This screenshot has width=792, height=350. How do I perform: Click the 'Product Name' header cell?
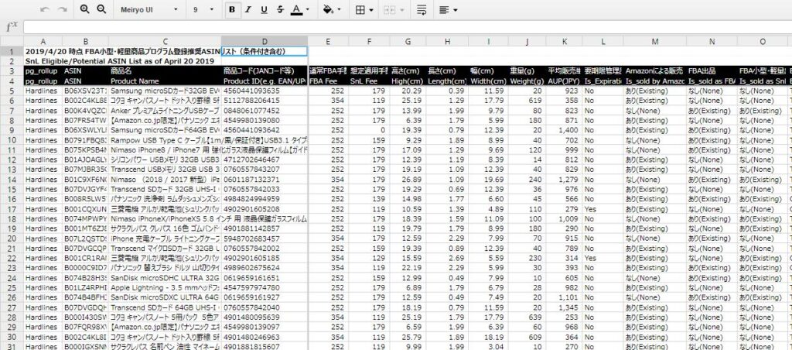click(x=165, y=81)
